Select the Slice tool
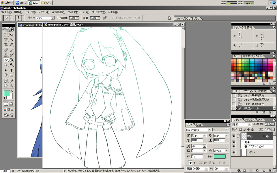Image resolution: width=277 pixels, height=173 pixels. (11, 44)
